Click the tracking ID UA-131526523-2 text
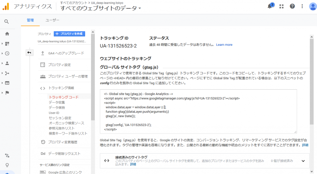The image size is (317, 174). (x=118, y=46)
